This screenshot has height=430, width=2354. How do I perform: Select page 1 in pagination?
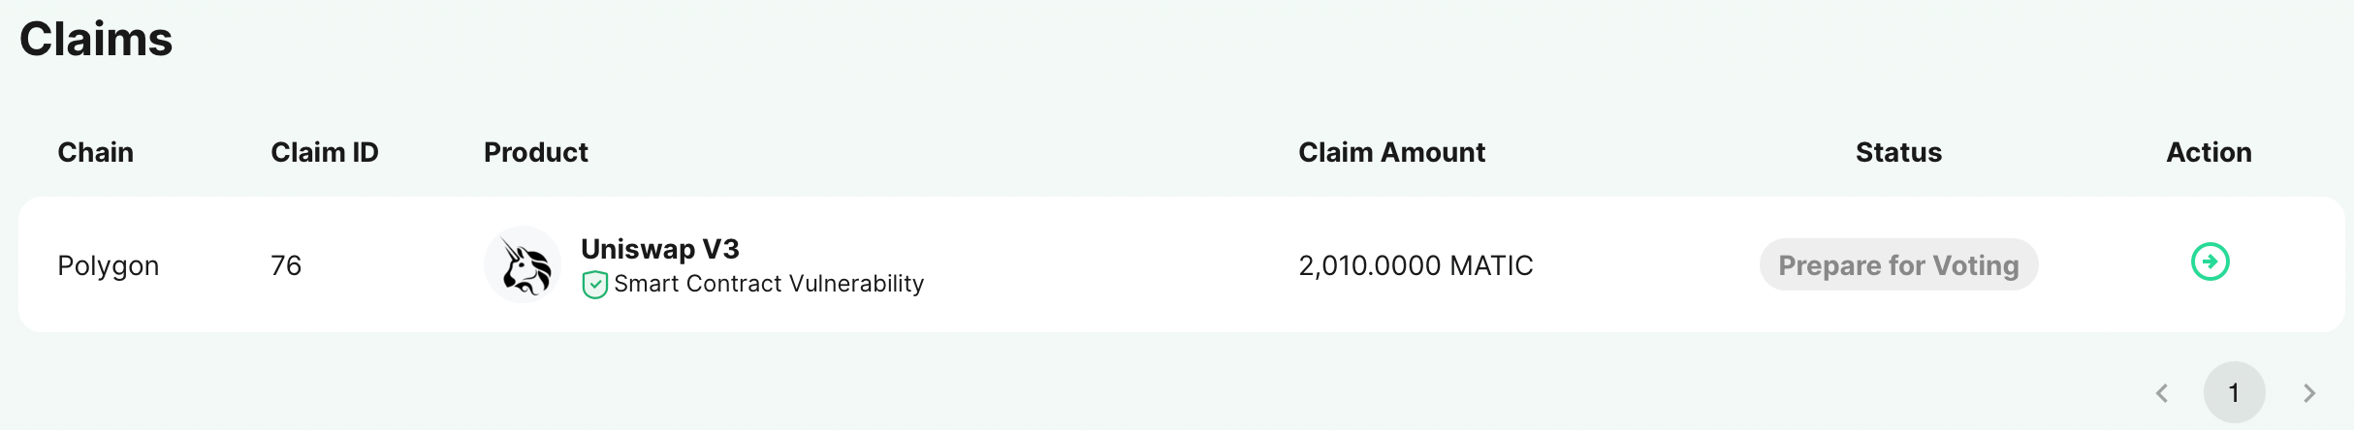(x=2234, y=392)
